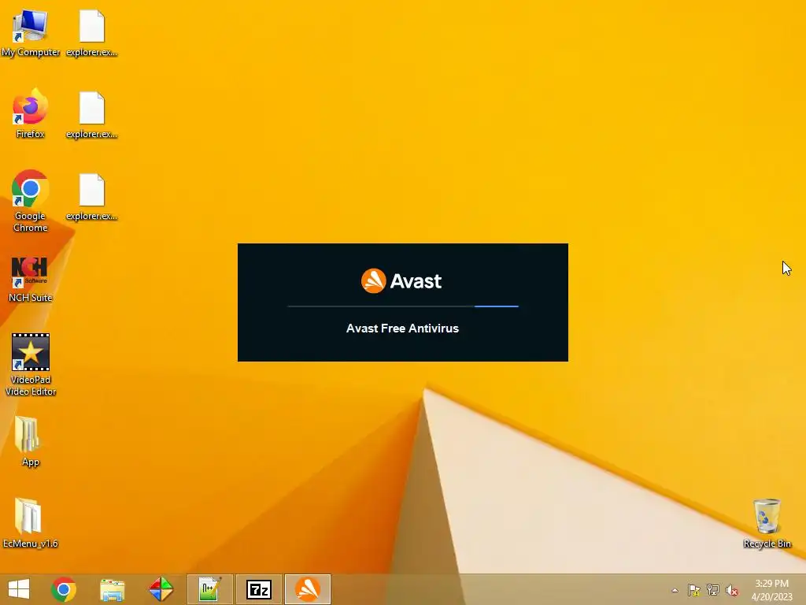Viewport: 806px width, 605px height.
Task: Switch to the 7-Zip taskbar window
Action: tap(258, 589)
